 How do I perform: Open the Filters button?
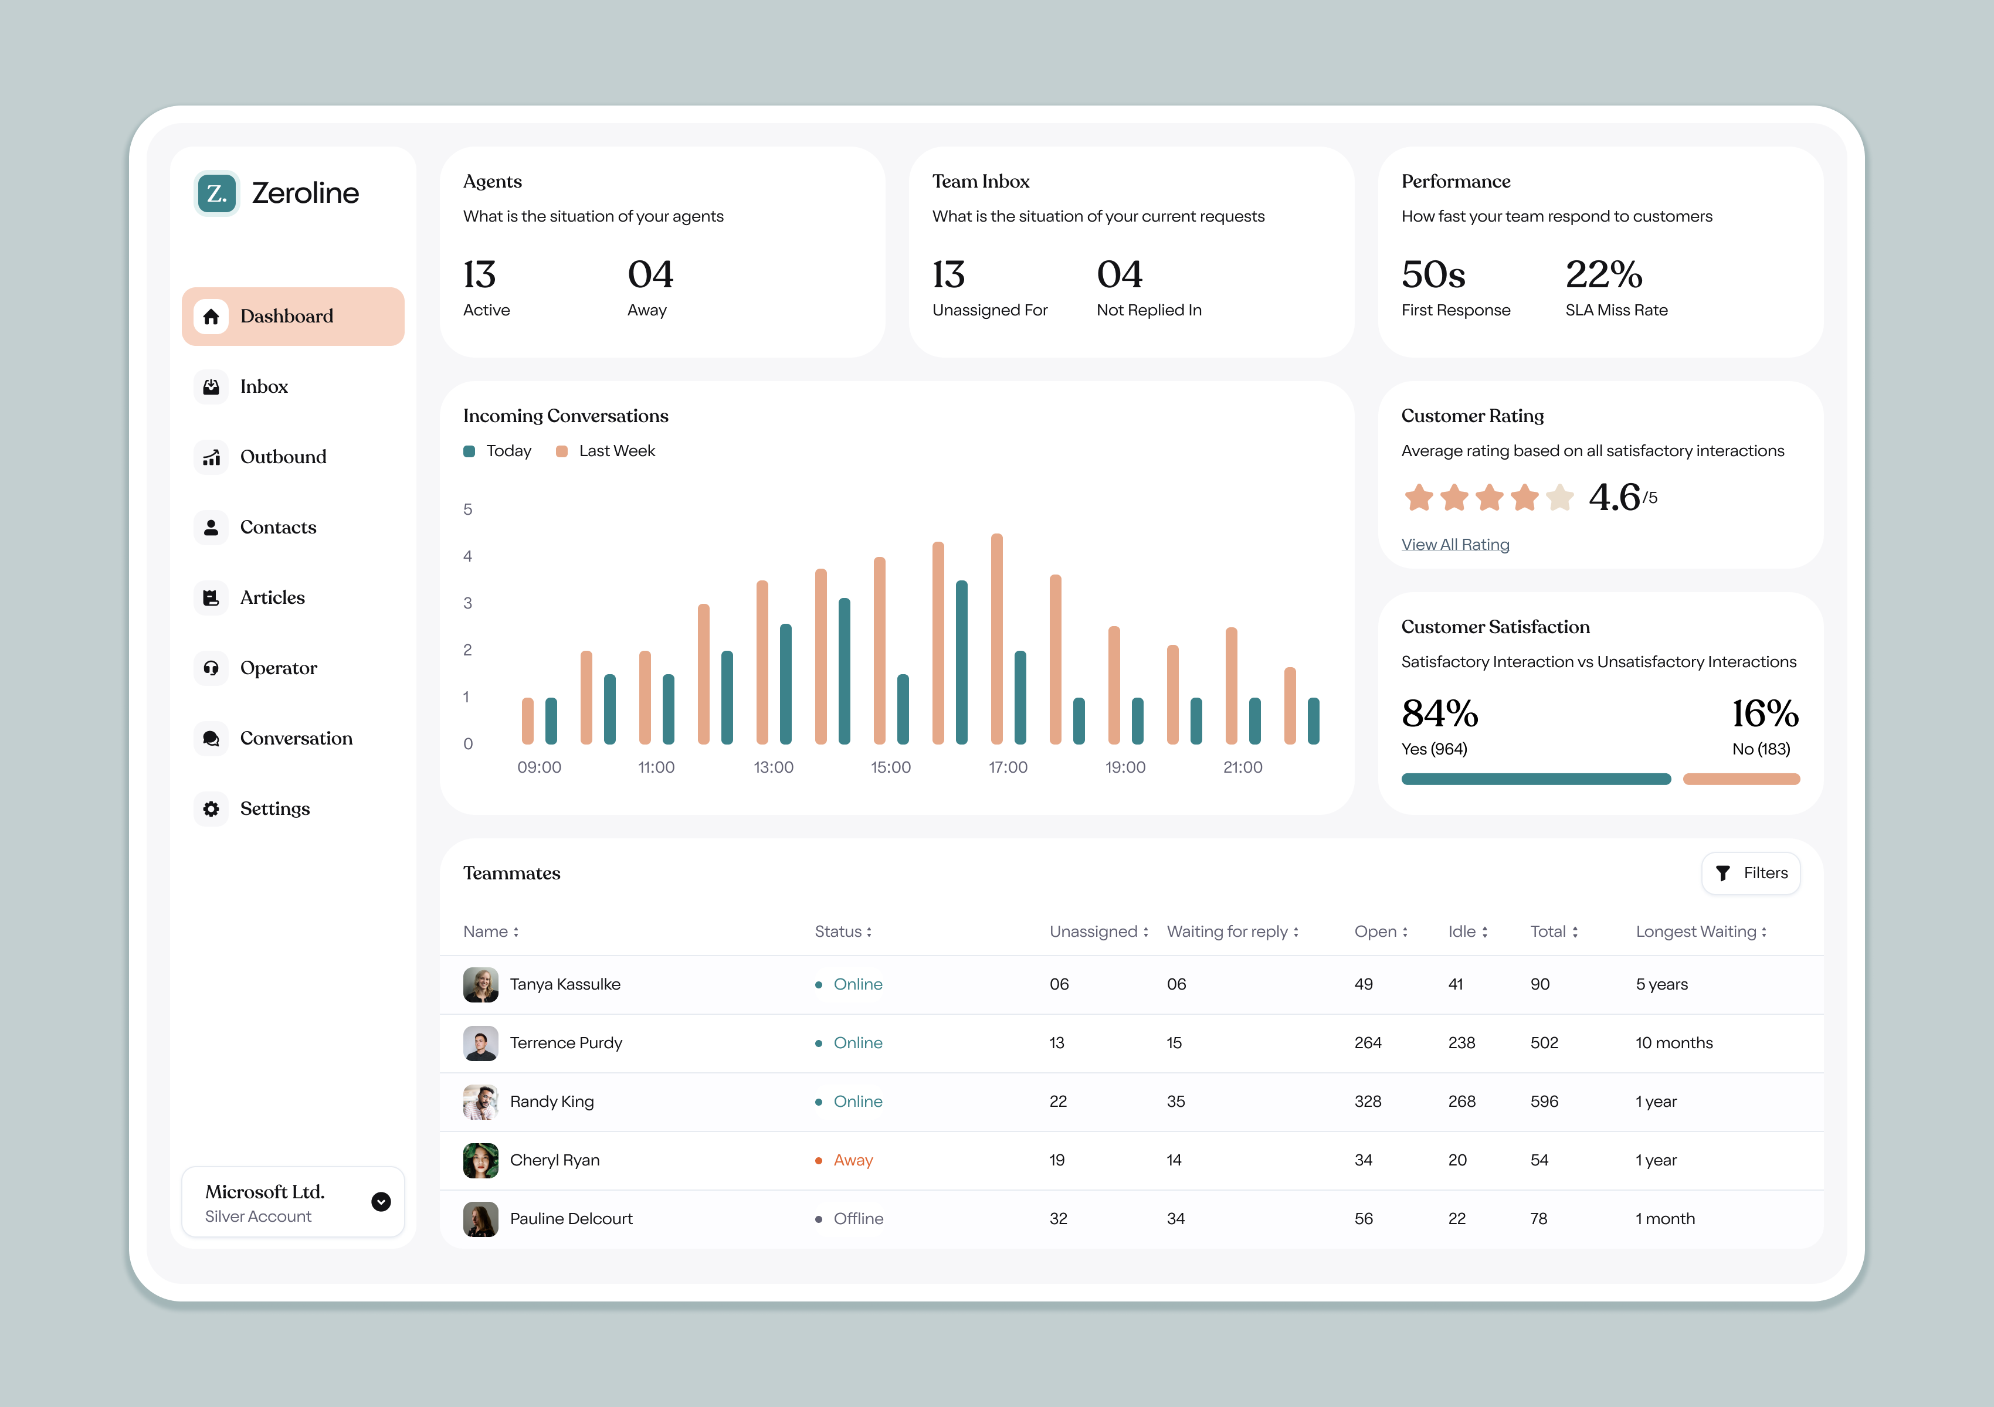click(1750, 873)
